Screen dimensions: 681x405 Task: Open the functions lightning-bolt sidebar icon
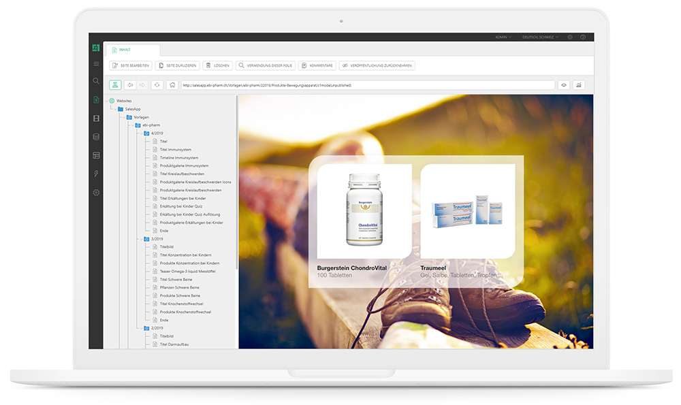coord(96,174)
